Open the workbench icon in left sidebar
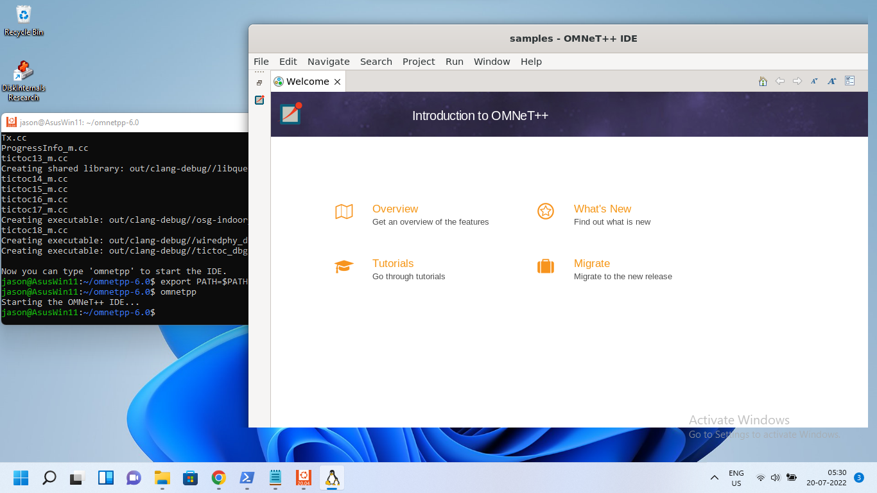The image size is (877, 493). tap(259, 100)
